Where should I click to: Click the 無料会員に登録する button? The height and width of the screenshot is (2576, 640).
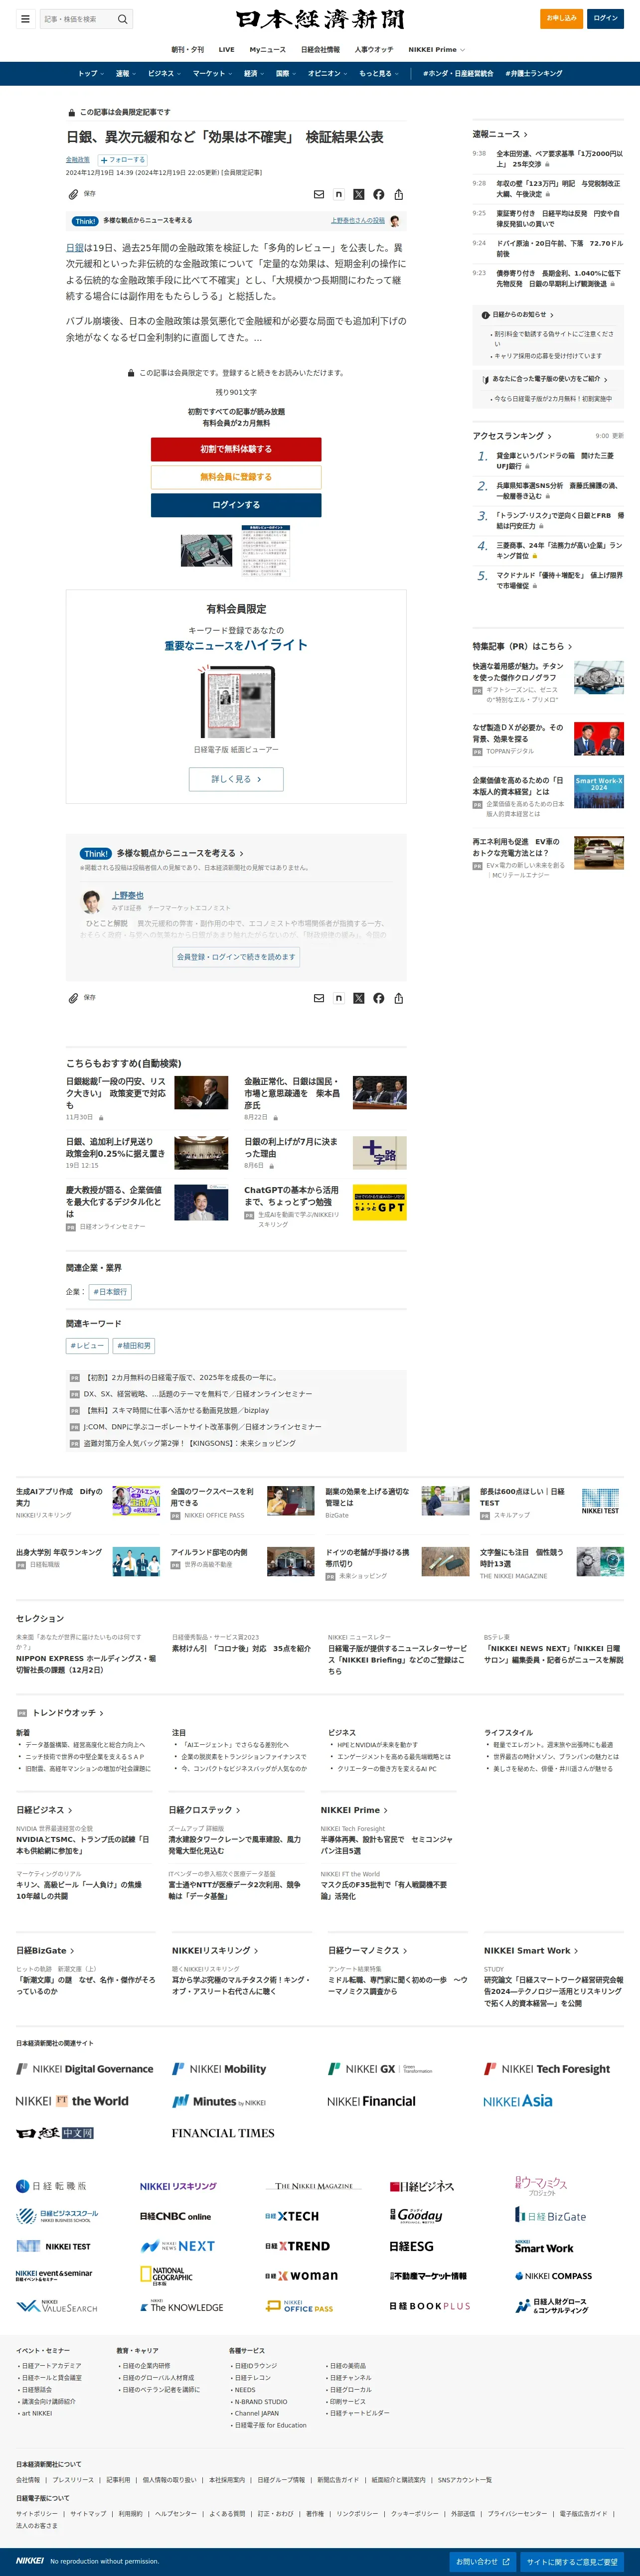pyautogui.click(x=236, y=477)
